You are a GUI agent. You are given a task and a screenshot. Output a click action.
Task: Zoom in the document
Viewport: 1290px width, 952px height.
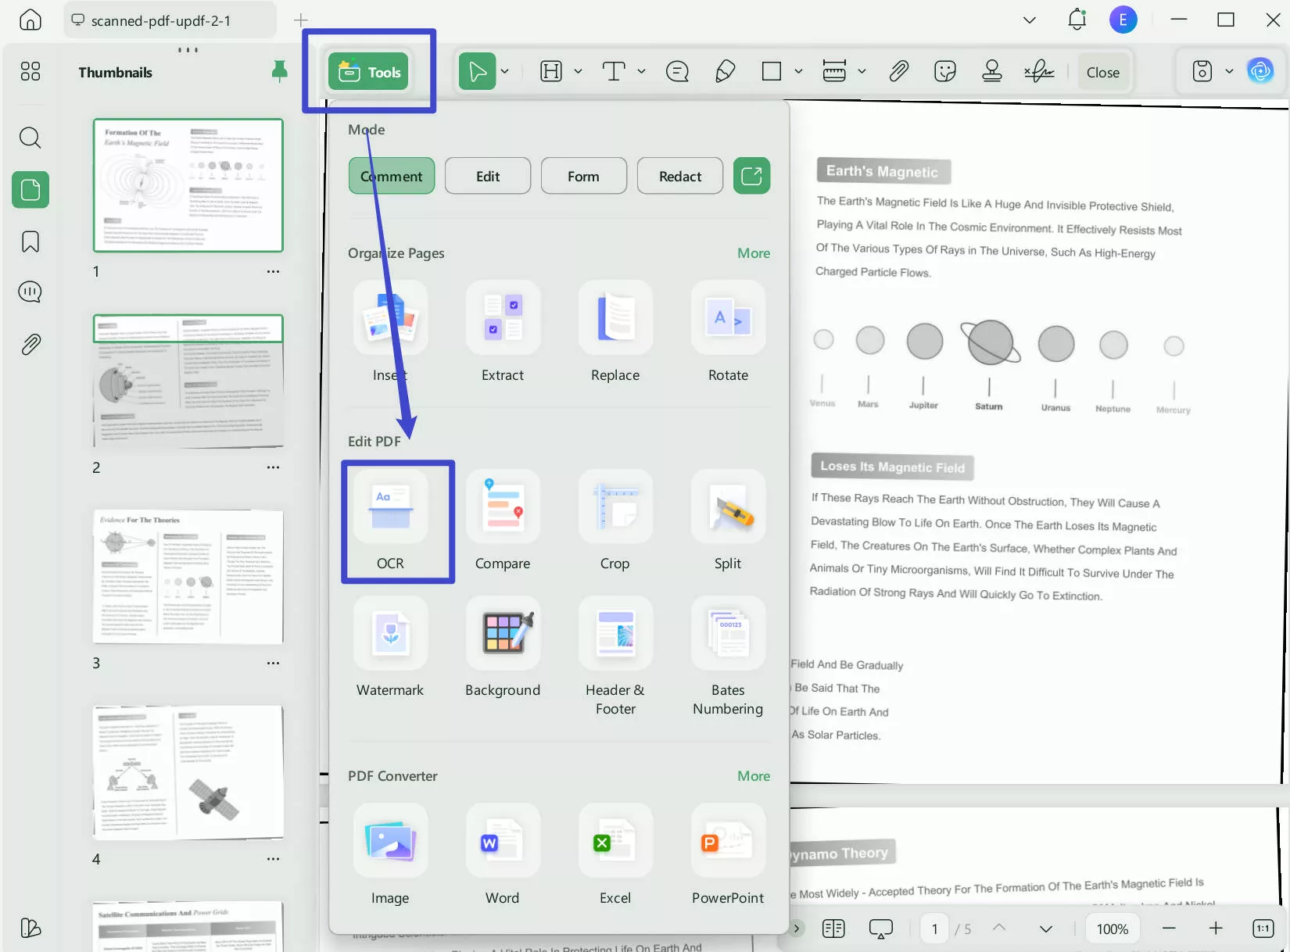[1216, 929]
